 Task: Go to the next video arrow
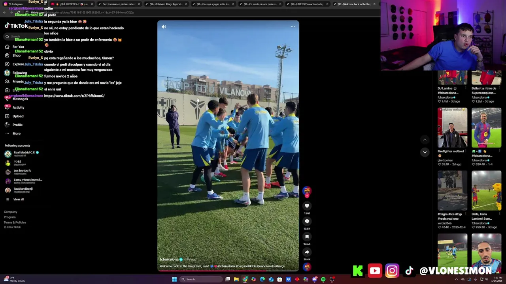point(425,152)
